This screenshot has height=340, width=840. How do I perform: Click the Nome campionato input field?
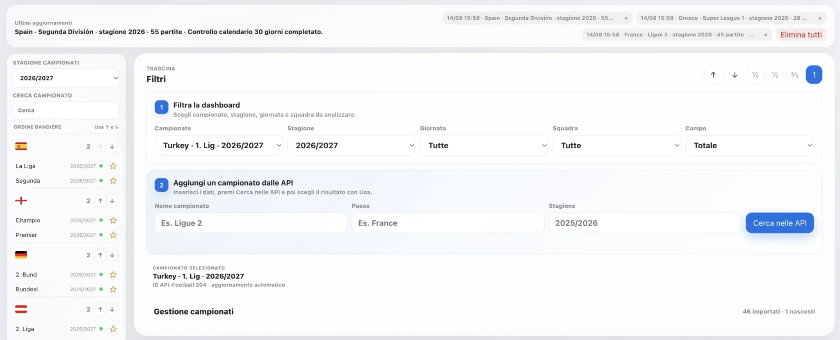tap(251, 223)
